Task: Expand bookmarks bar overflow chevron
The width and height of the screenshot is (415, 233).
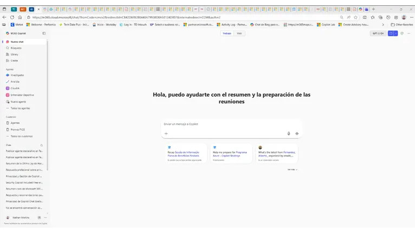Action: tap(383, 24)
